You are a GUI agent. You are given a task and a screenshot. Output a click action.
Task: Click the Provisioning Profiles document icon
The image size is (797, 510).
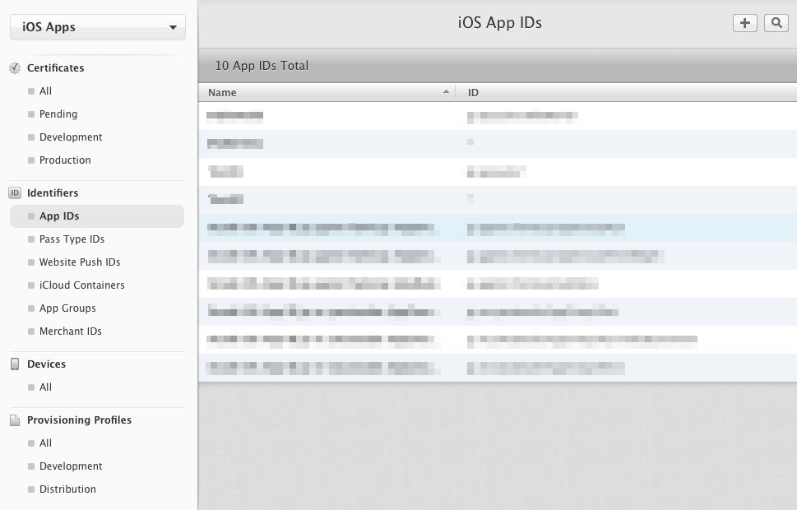tap(15, 420)
